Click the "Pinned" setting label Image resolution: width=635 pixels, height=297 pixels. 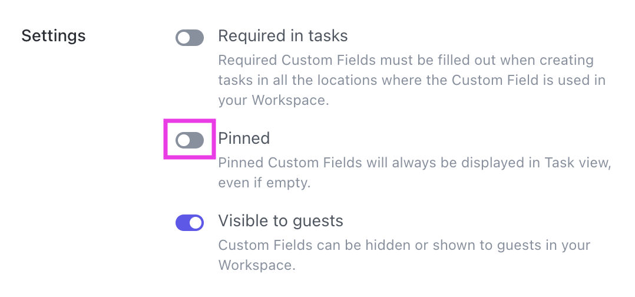(x=244, y=138)
